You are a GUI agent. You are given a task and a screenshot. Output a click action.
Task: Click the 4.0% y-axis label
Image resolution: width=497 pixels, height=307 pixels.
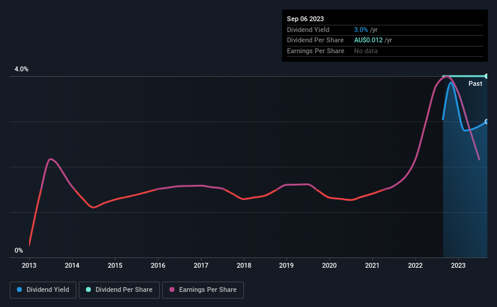click(x=22, y=69)
